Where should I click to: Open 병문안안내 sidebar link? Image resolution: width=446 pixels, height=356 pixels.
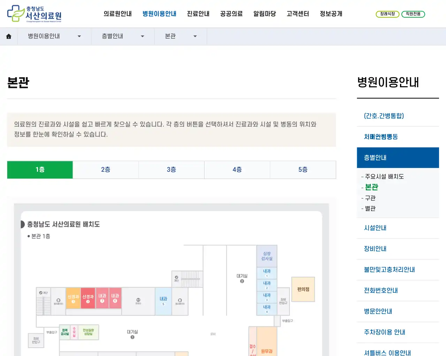(x=398, y=311)
